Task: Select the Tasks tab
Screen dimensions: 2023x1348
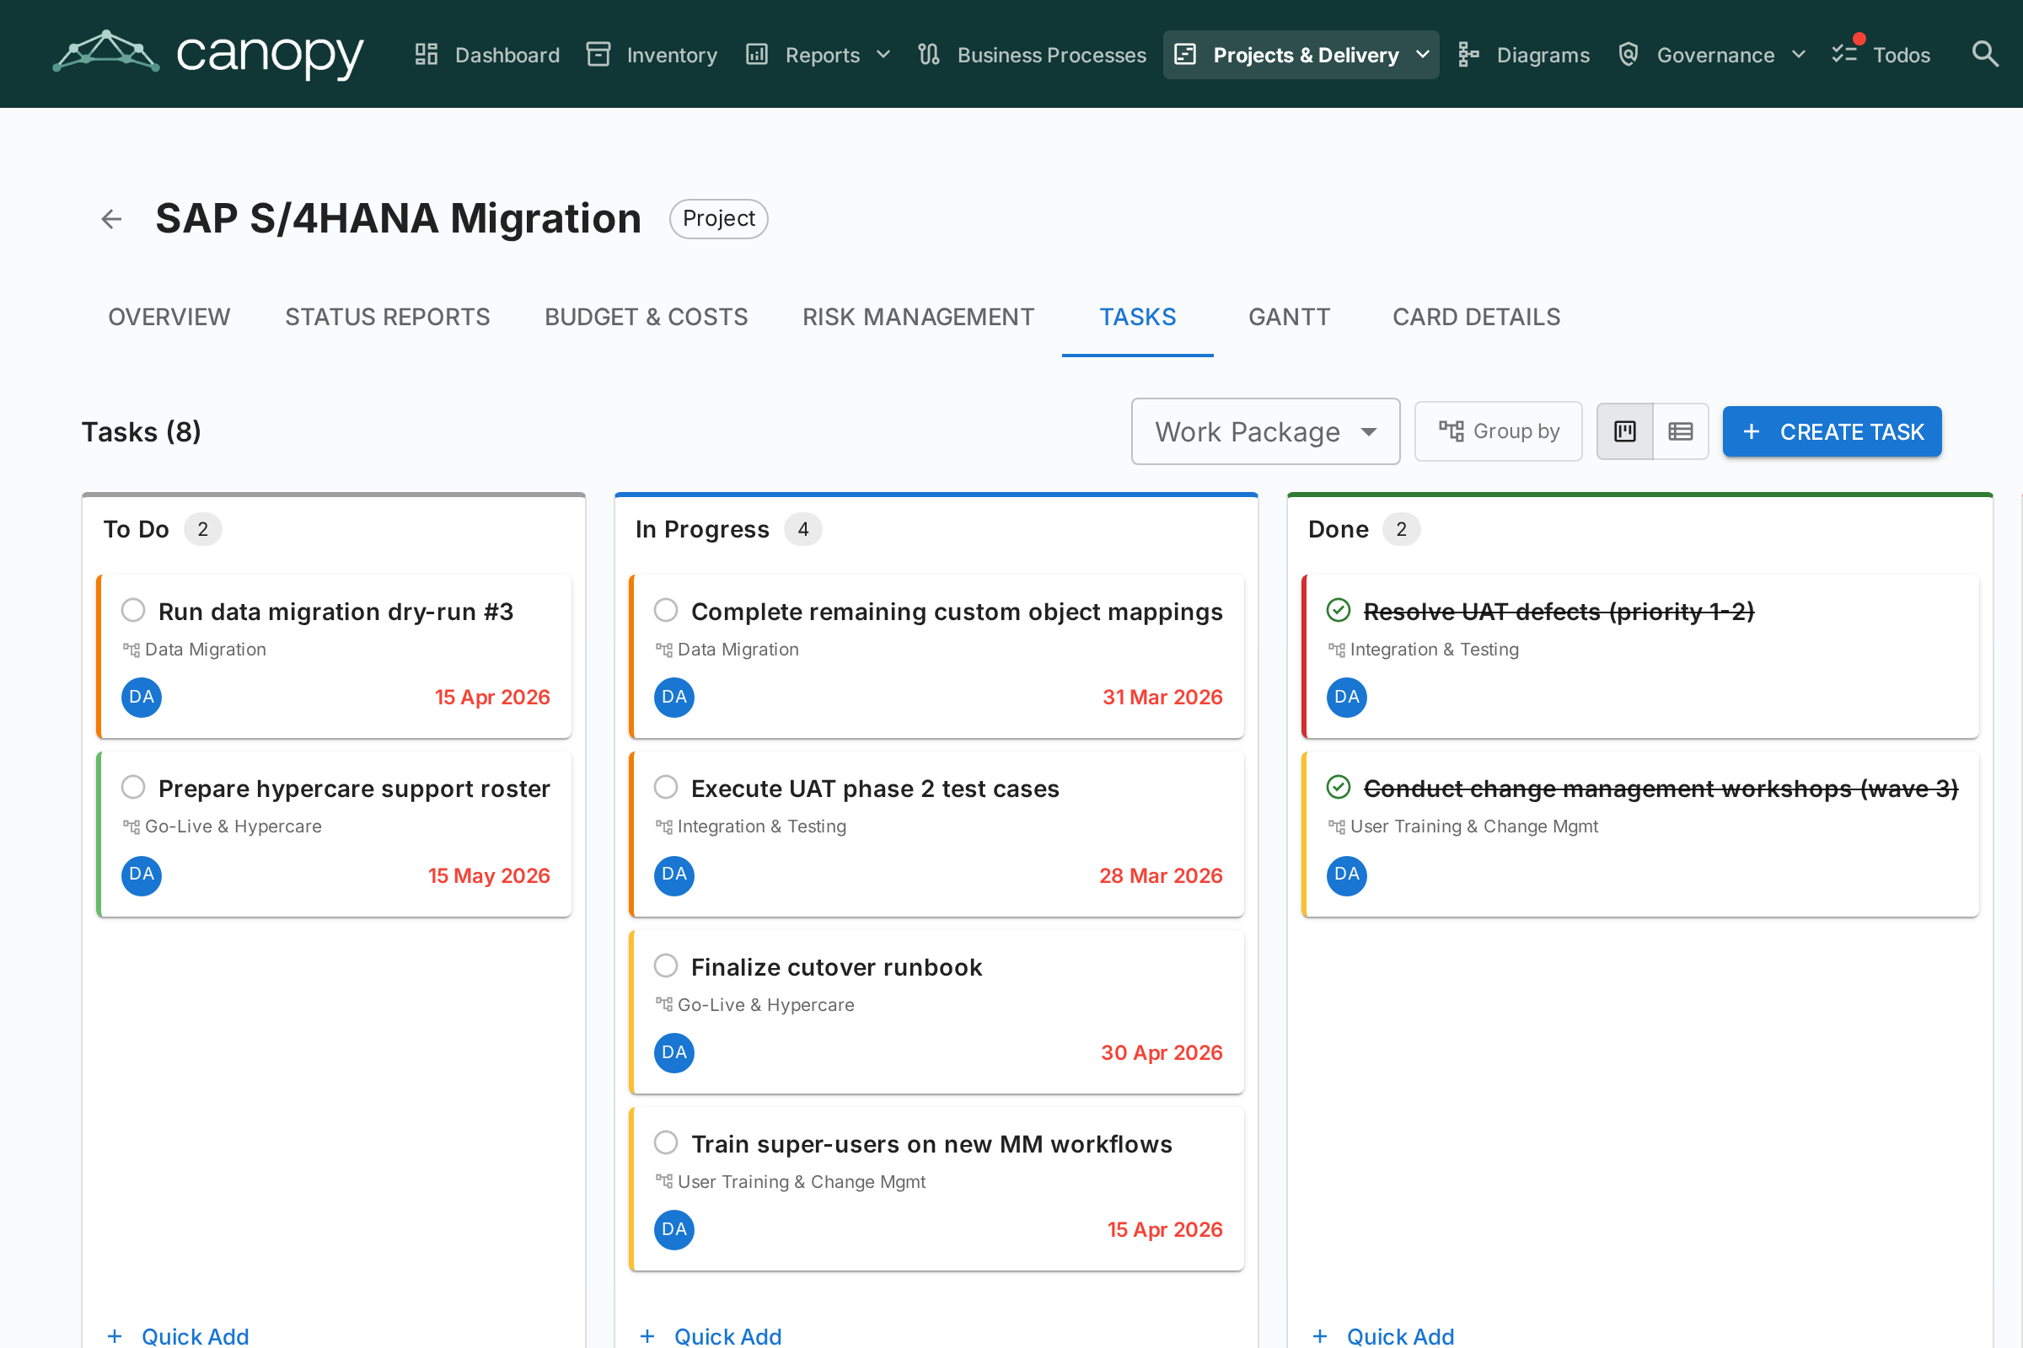Action: pyautogui.click(x=1138, y=318)
